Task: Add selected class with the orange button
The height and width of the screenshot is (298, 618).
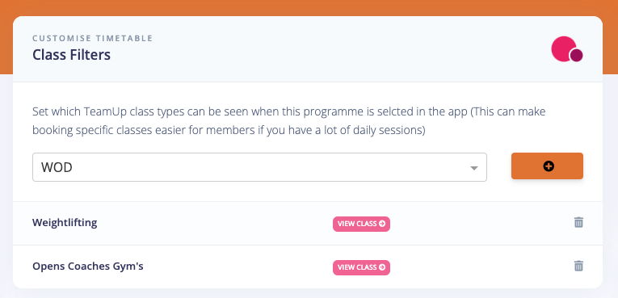Action: [547, 166]
